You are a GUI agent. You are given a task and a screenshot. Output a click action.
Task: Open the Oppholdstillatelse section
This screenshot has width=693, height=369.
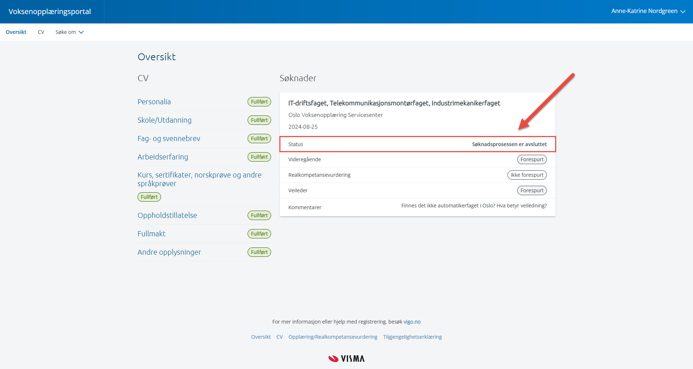pyautogui.click(x=167, y=215)
